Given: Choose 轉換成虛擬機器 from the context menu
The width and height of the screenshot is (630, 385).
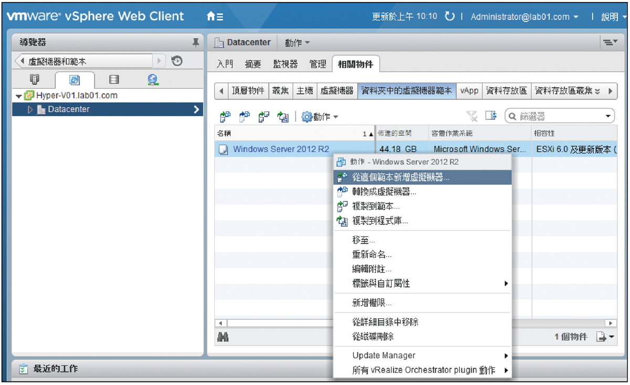Looking at the screenshot, I should click(422, 192).
